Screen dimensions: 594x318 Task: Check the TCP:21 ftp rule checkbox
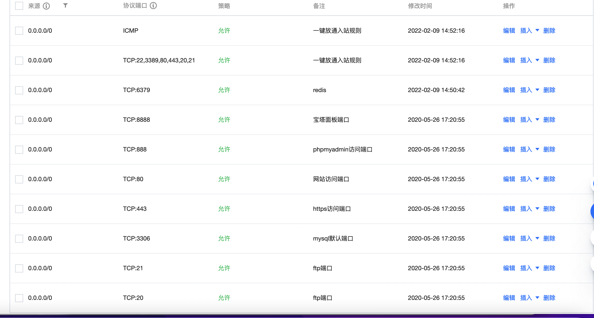19,268
